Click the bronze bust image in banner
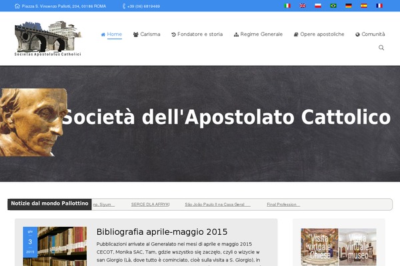Viewport: 400px width, 266px height. click(x=34, y=122)
